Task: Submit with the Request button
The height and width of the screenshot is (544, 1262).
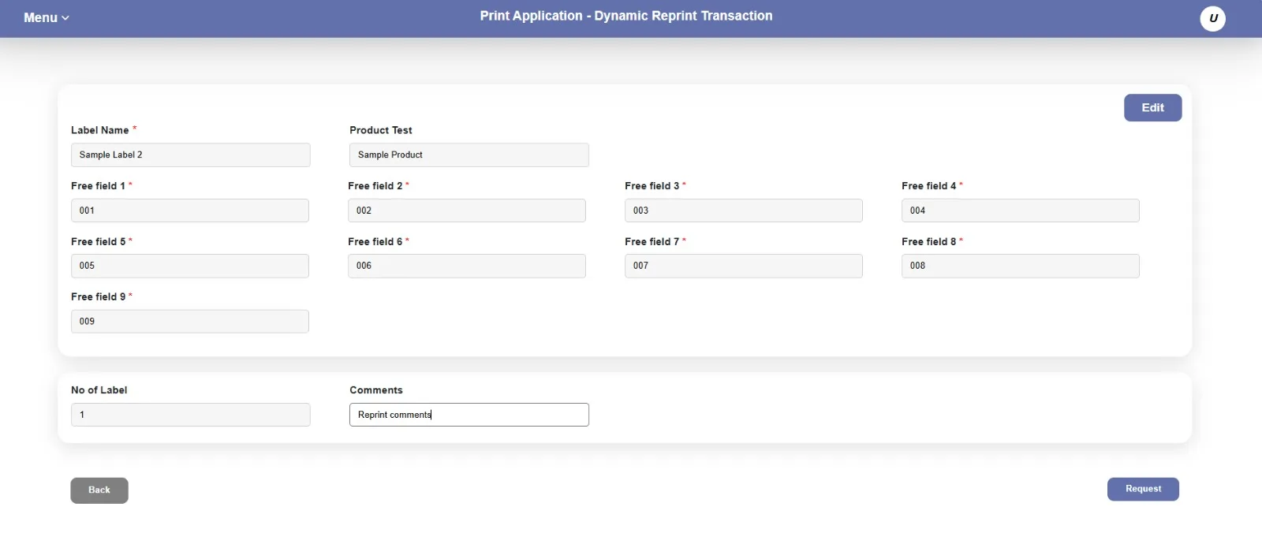Action: [1143, 489]
